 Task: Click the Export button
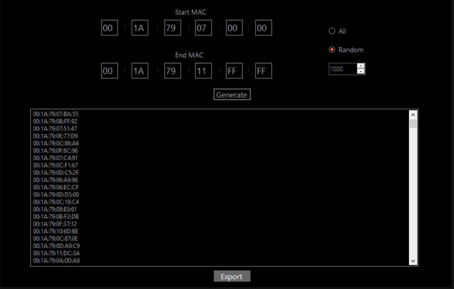pos(232,277)
